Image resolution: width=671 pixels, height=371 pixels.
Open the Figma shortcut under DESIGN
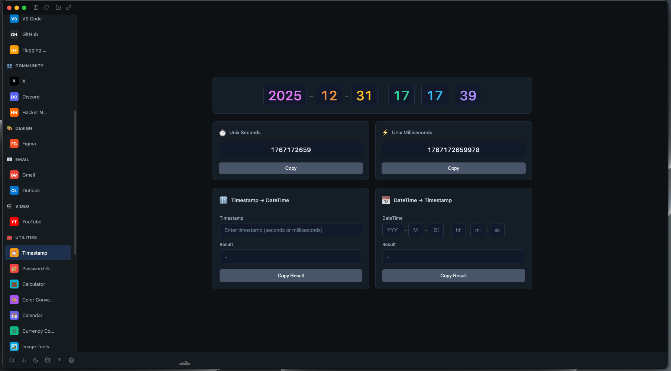(29, 143)
